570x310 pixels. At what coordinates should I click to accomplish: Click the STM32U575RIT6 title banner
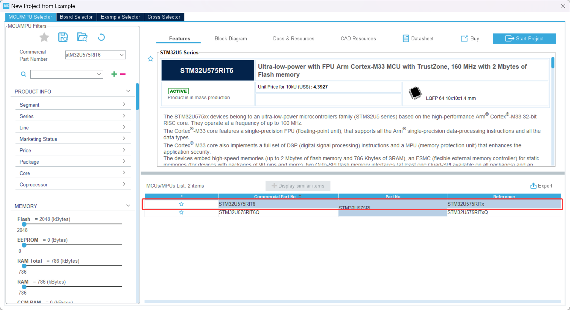point(208,70)
